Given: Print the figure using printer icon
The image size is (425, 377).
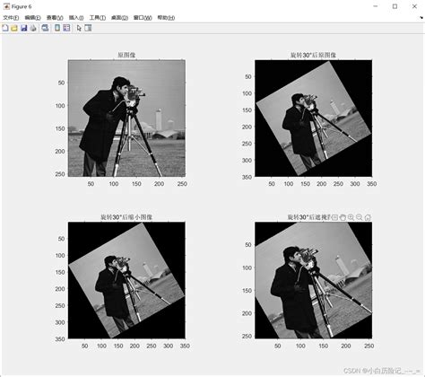Looking at the screenshot, I should click(x=33, y=28).
